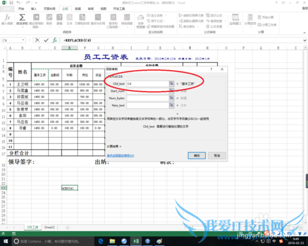This screenshot has width=308, height=246.
Task: Click the Undo arrow in quick access toolbar
Action: tap(18, 2)
